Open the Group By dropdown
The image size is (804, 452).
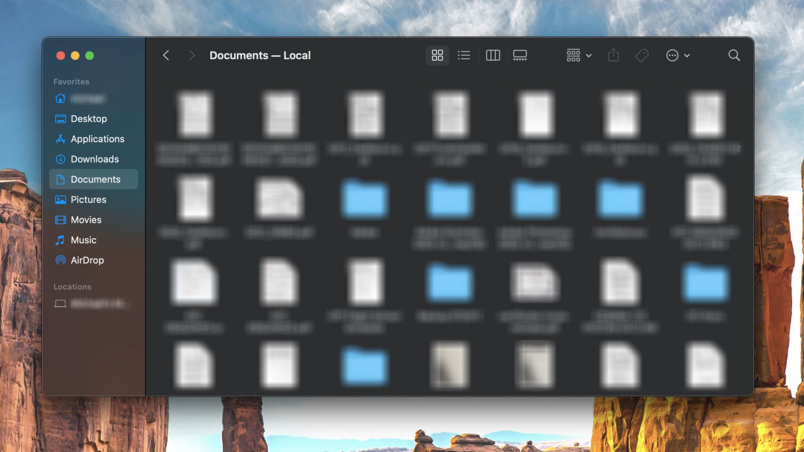pyautogui.click(x=578, y=55)
